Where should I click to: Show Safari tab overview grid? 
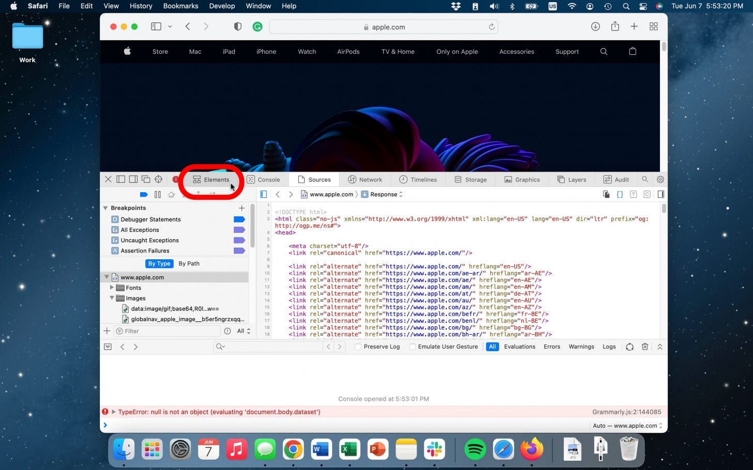654,26
